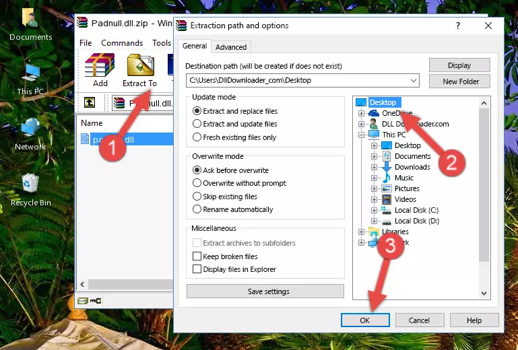Screen dimensions: 518x350
Task: Expand the Local Disk (C:) node
Action: (x=374, y=210)
